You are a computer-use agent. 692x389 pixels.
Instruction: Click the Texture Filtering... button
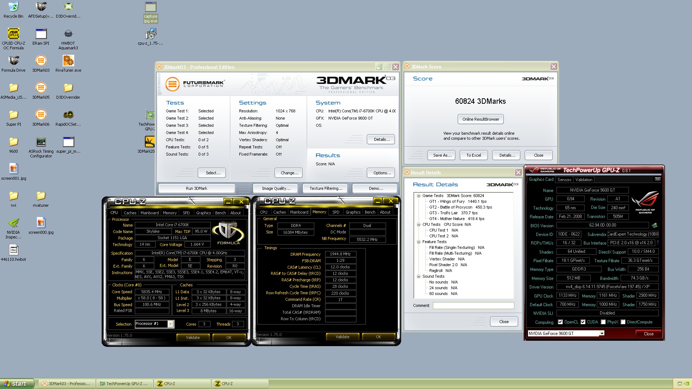(x=326, y=188)
